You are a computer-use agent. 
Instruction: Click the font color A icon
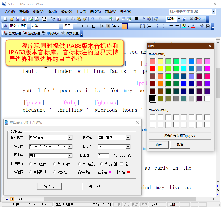[193, 26]
